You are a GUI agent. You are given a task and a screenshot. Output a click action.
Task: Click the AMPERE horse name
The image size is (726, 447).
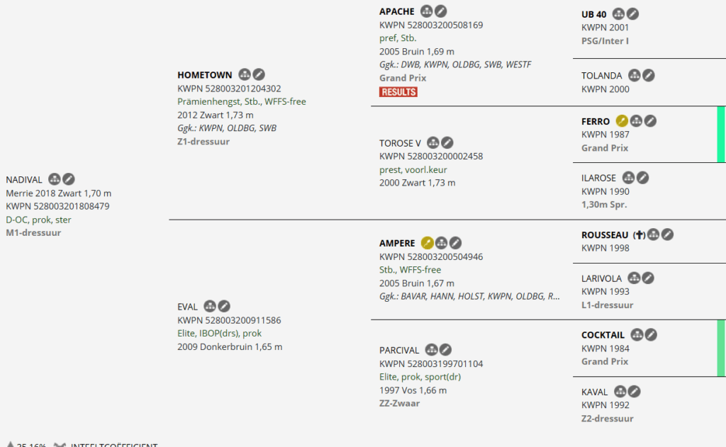coord(397,244)
